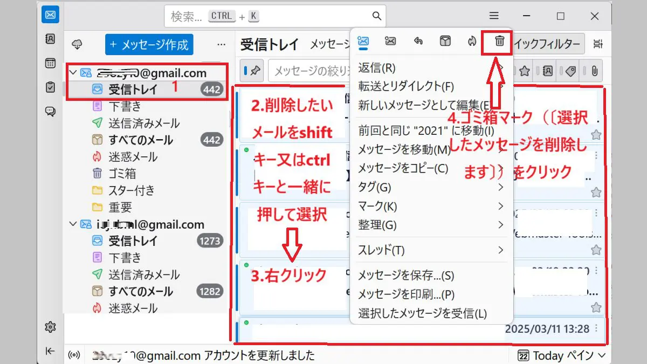The image size is (647, 364).
Task: Collapse the first Gmail account with 442 inbox
Action: [x=73, y=72]
